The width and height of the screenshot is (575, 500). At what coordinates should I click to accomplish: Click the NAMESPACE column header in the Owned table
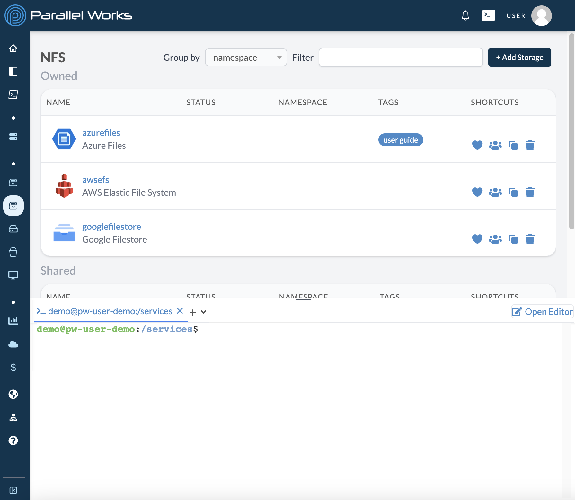tap(303, 102)
